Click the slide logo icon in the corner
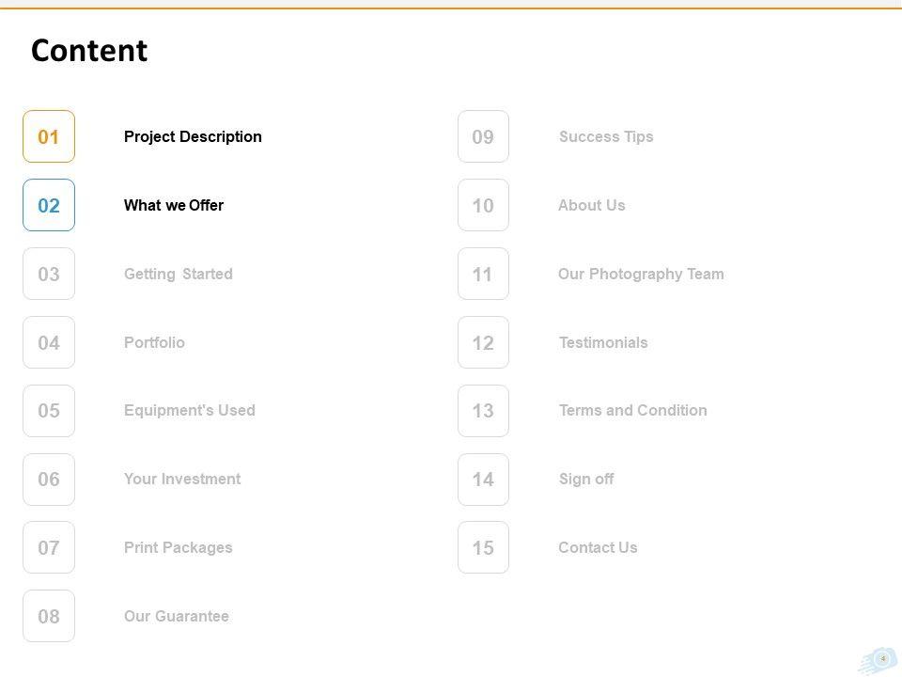Screen dimensions: 902x677 879,660
